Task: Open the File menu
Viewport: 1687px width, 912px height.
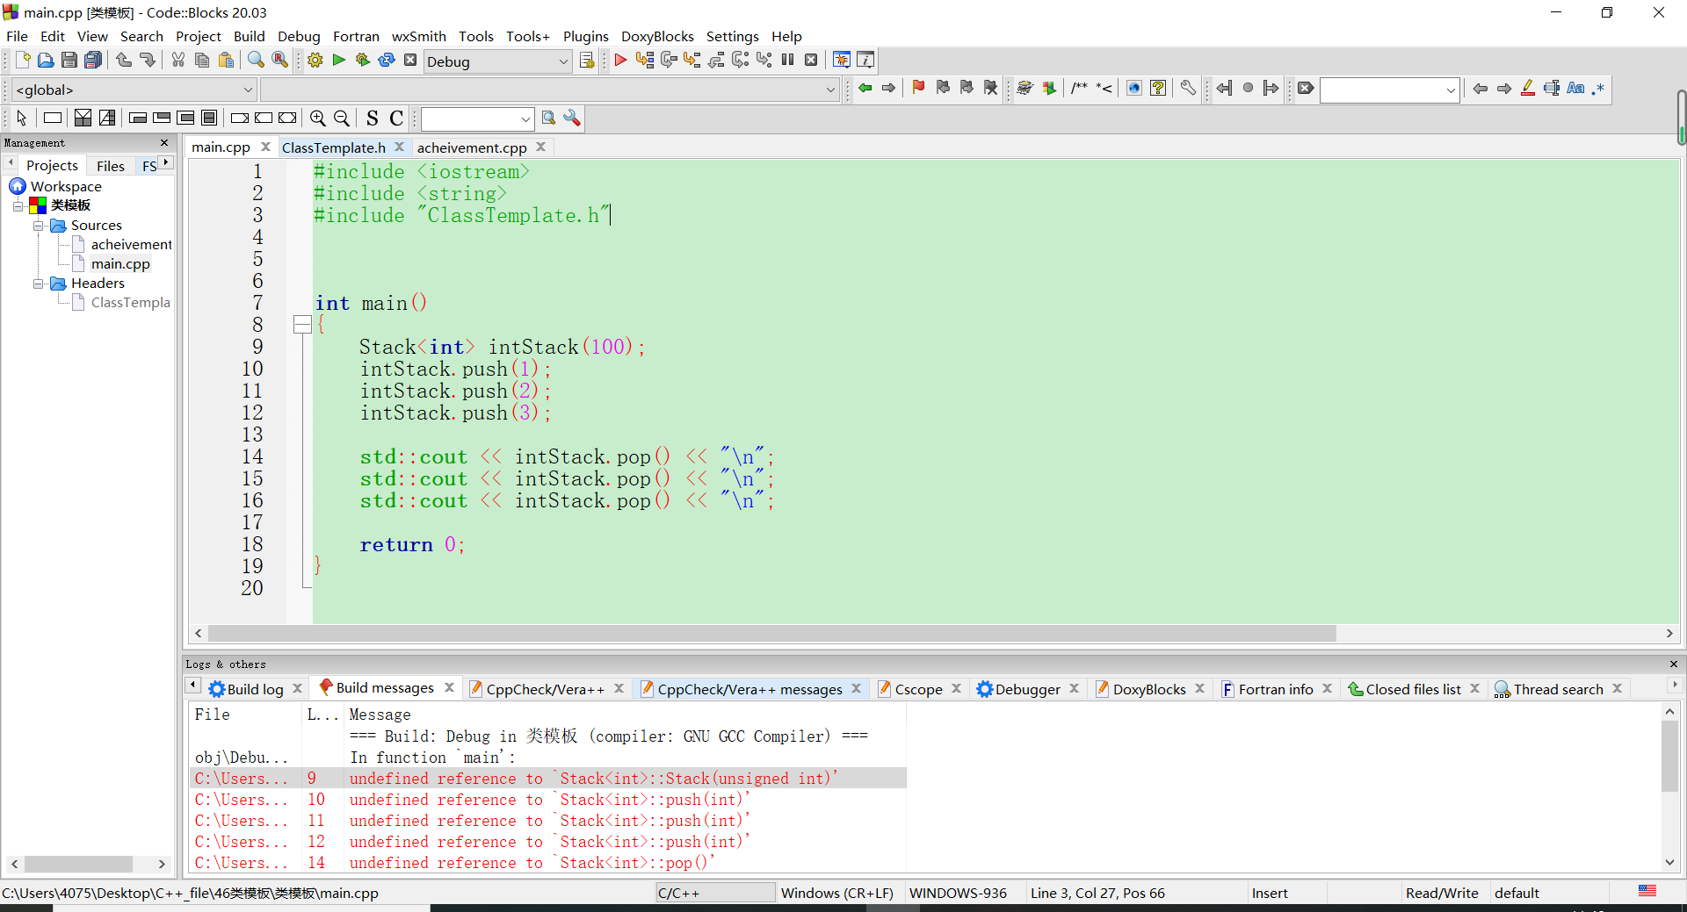Action: coord(17,36)
